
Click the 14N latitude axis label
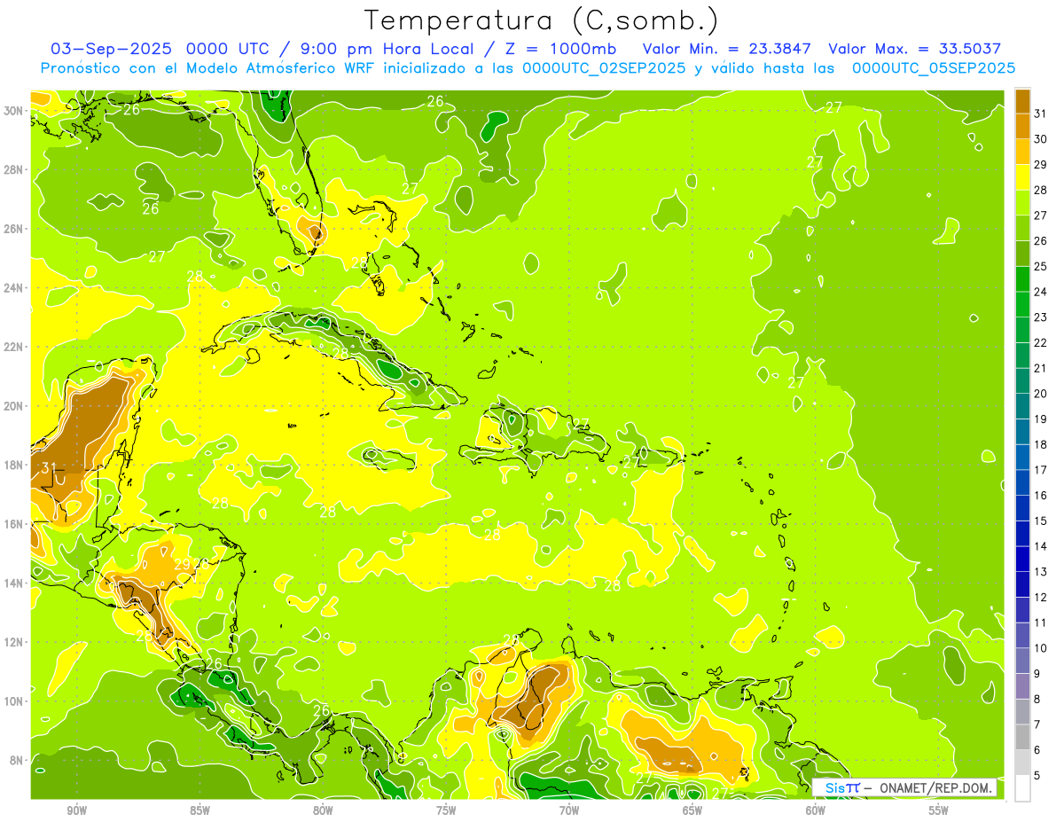pos(13,583)
